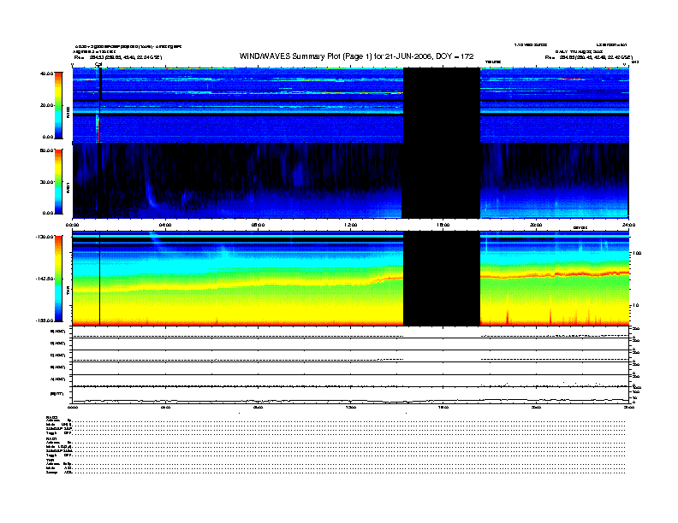This screenshot has height=523, width=678.
Task: Click the 100 tick on TNR right axis
Action: pos(637,253)
